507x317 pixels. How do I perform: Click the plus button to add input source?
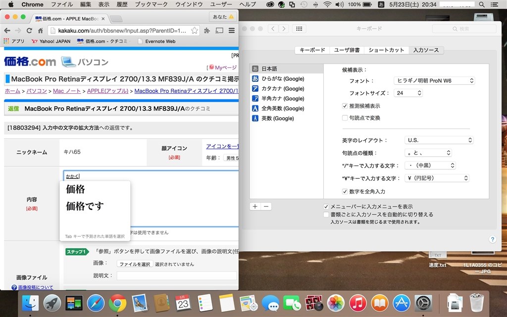255,207
